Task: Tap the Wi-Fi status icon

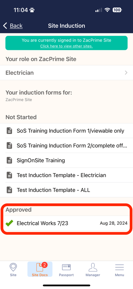Action: click(107, 10)
